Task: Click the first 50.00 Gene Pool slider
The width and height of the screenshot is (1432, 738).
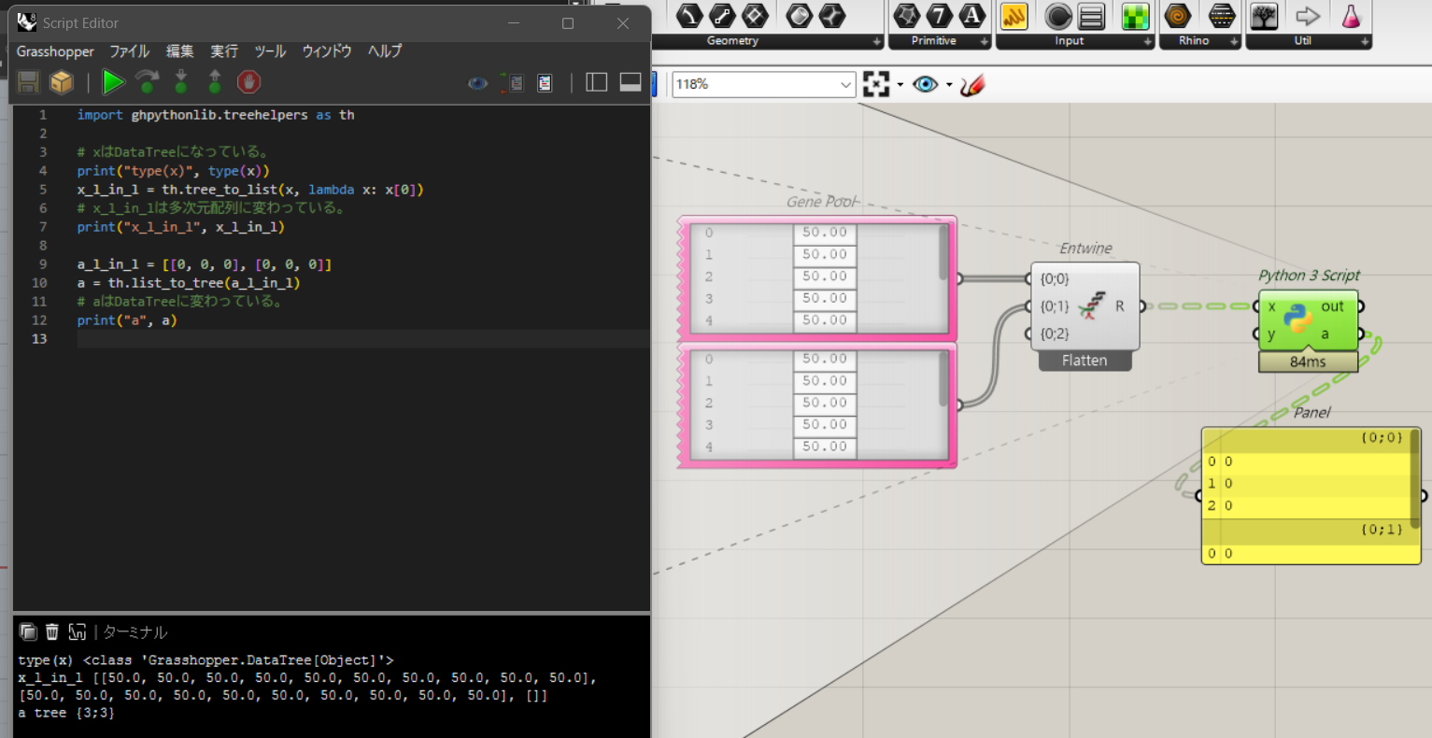Action: (824, 233)
